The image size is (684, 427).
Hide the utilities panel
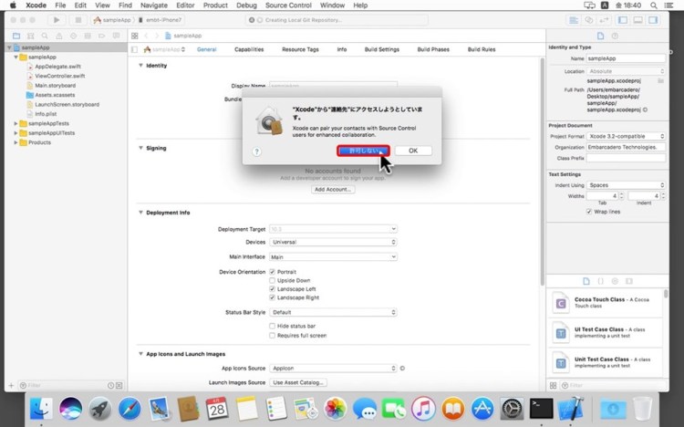(653, 20)
